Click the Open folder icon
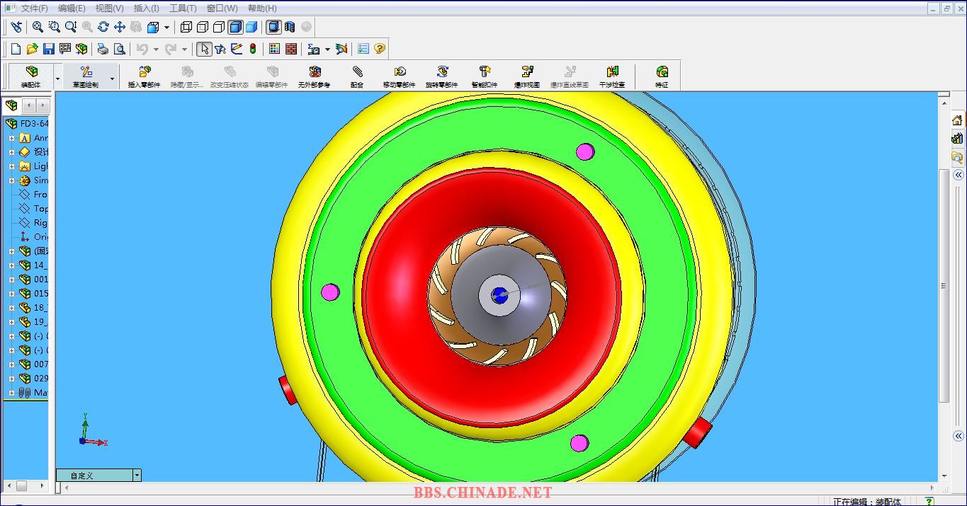Screen dimensions: 967x506 33,49
